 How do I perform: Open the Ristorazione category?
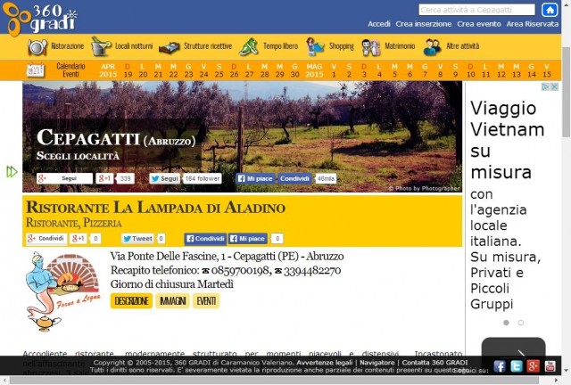tap(55, 46)
